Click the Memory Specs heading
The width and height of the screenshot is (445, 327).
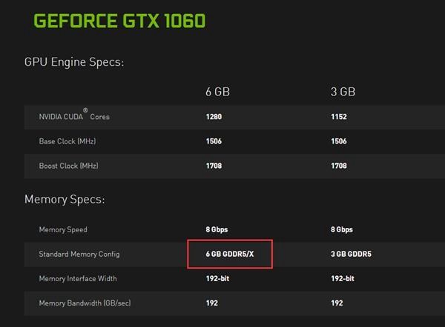(65, 200)
